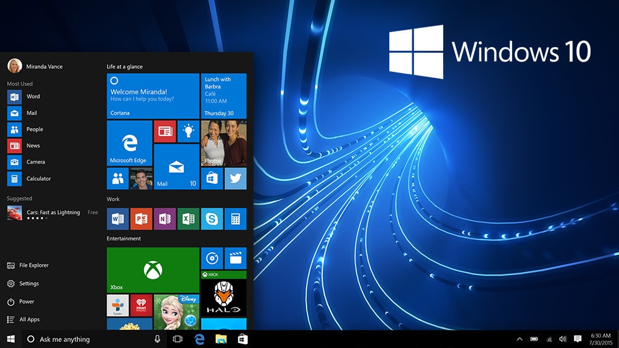619x348 pixels.
Task: Open the Halo game tile
Action: point(224,294)
